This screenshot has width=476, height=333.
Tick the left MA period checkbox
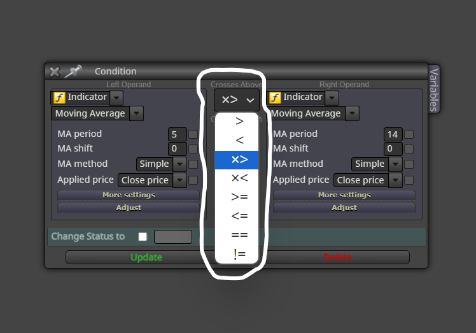coord(193,134)
